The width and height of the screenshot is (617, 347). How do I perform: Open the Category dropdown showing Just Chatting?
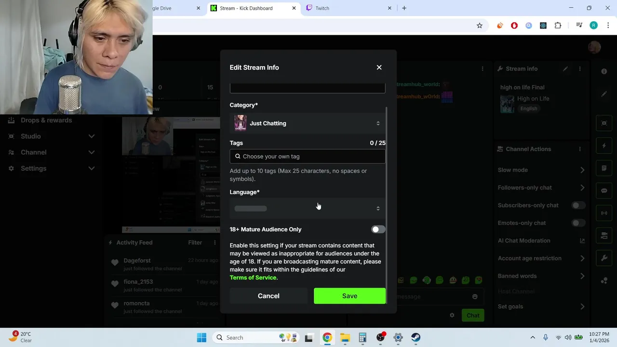click(x=308, y=123)
